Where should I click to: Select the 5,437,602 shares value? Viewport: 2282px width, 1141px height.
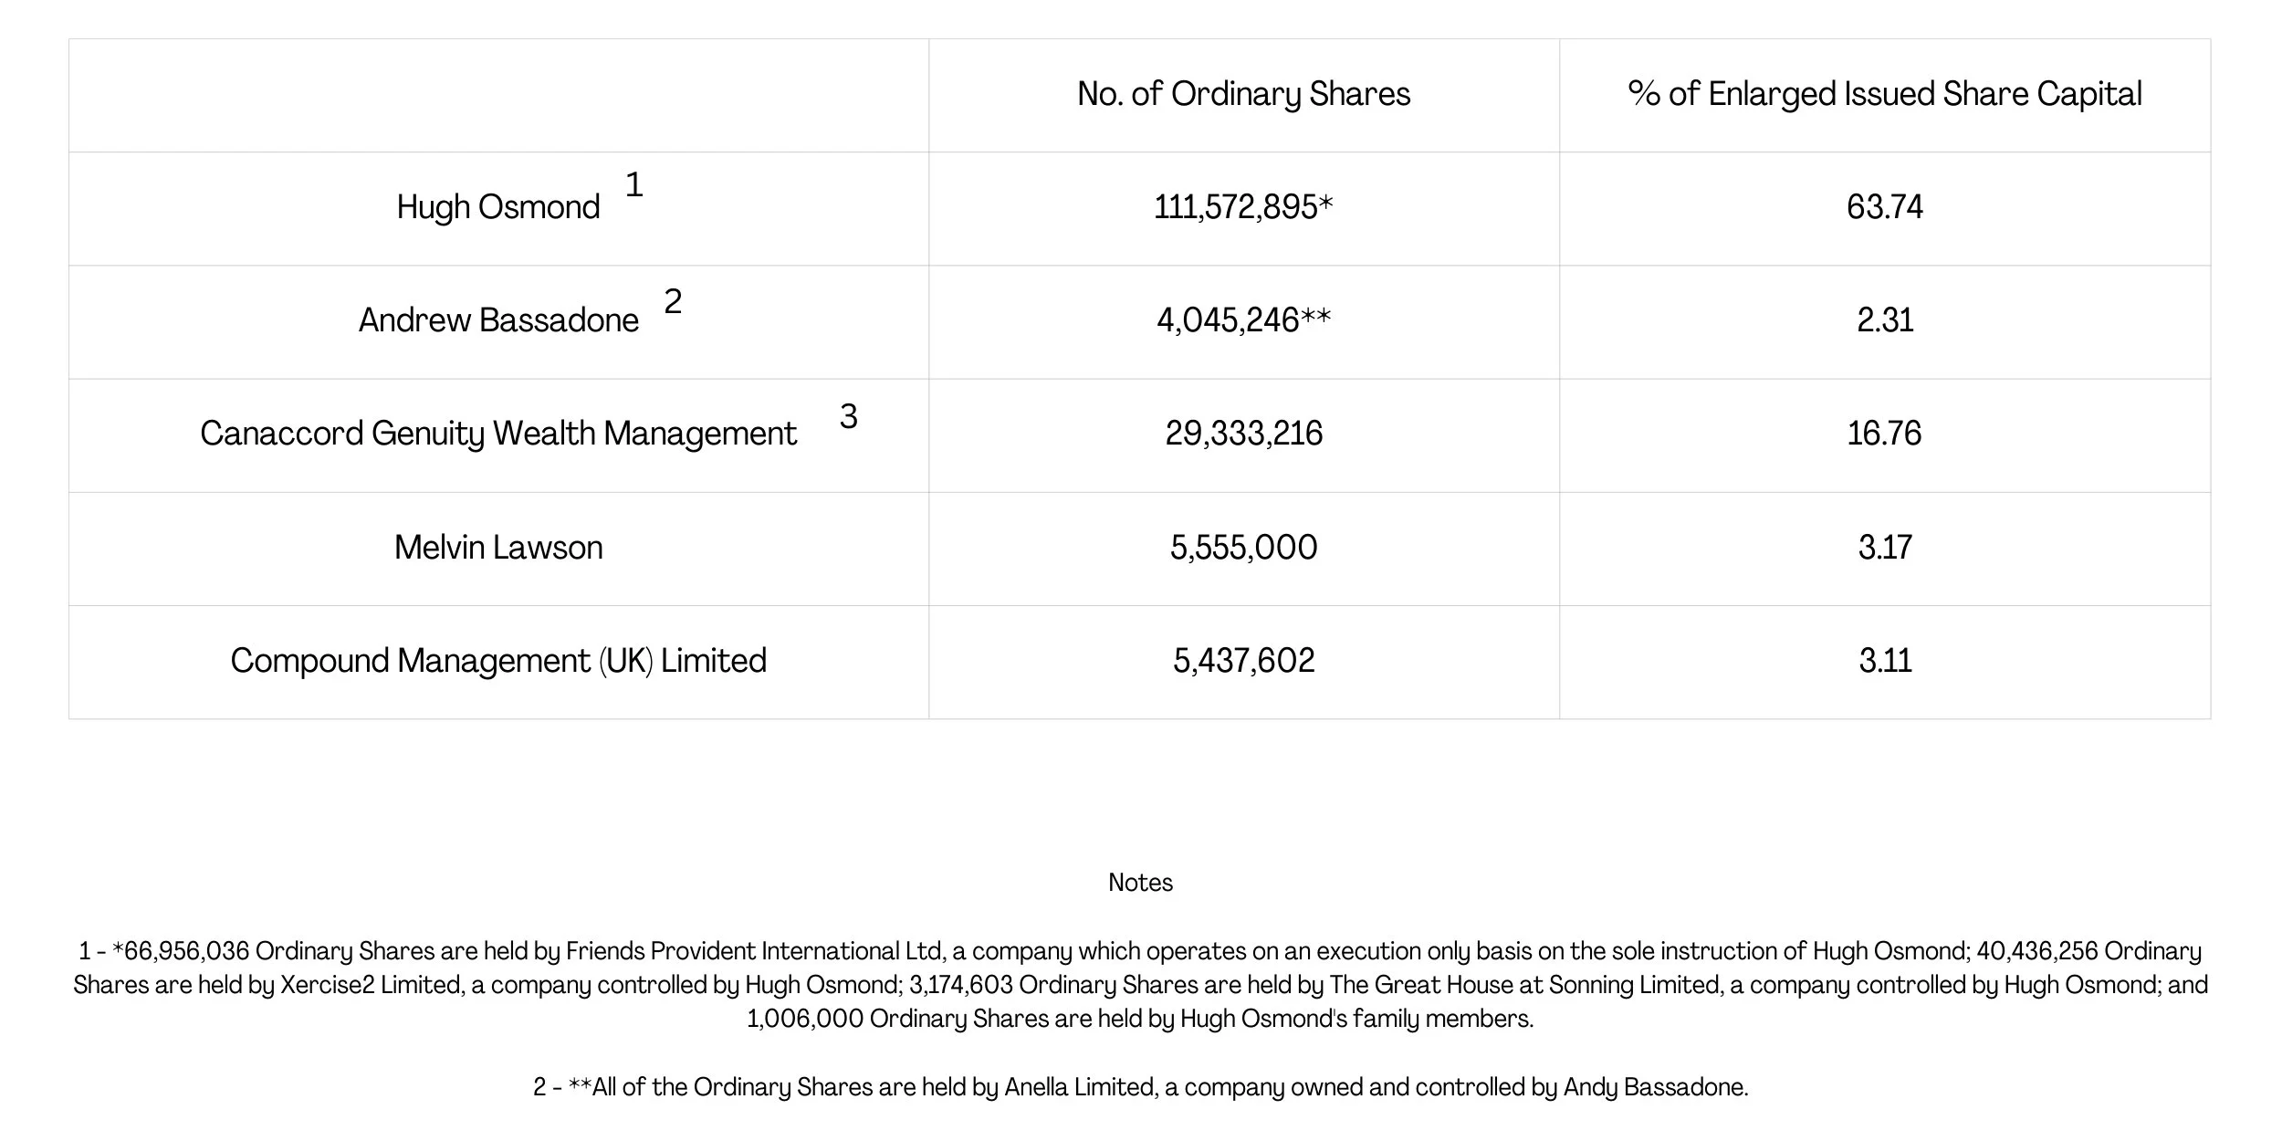[x=1243, y=661]
